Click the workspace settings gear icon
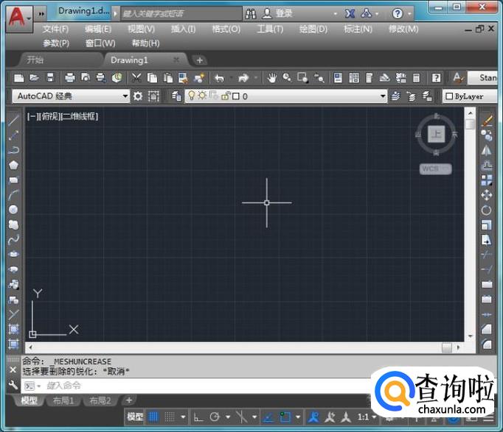 pyautogui.click(x=138, y=96)
